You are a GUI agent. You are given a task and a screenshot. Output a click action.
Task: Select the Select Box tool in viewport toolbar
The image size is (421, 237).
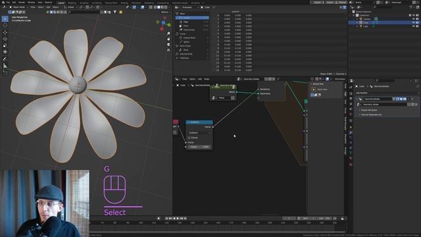click(x=5, y=19)
